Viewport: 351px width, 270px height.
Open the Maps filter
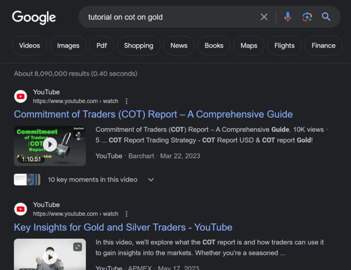(x=249, y=45)
